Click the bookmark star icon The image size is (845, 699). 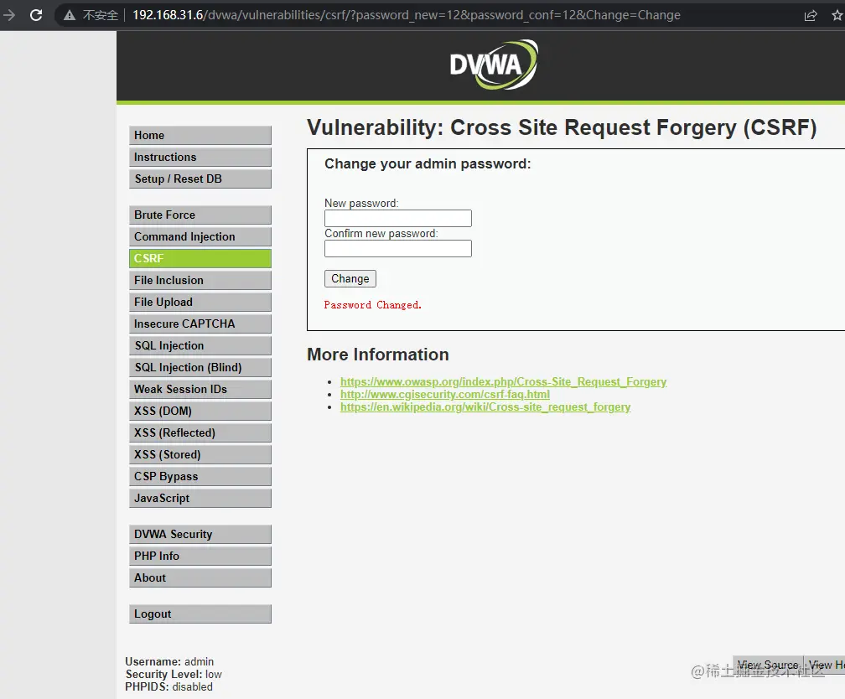pyautogui.click(x=837, y=15)
